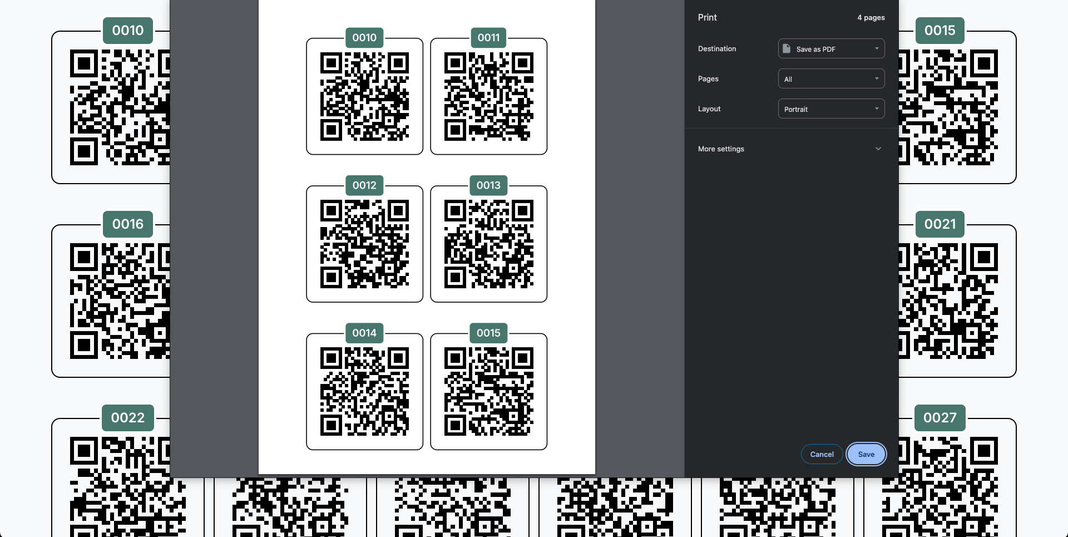Click the PDF document icon in Destination
This screenshot has height=537, width=1068.
click(x=787, y=49)
